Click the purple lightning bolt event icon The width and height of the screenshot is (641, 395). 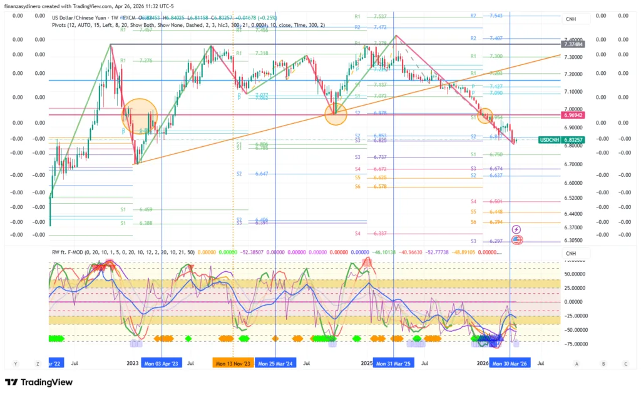[517, 230]
